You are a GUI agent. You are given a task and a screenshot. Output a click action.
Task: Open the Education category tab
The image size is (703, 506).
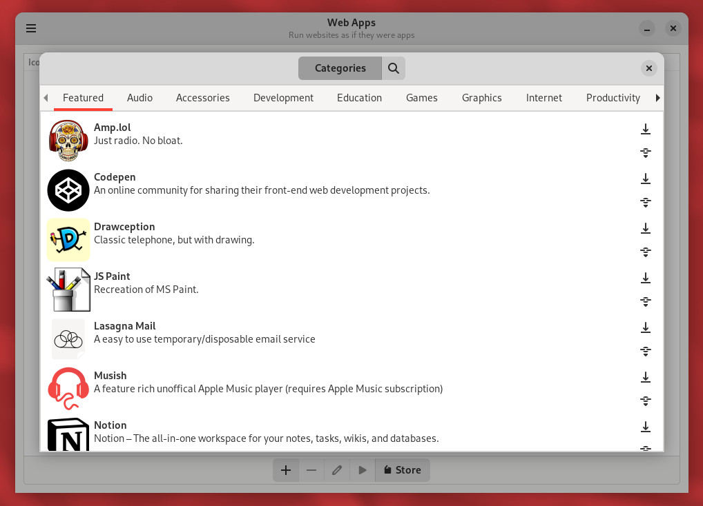(359, 97)
